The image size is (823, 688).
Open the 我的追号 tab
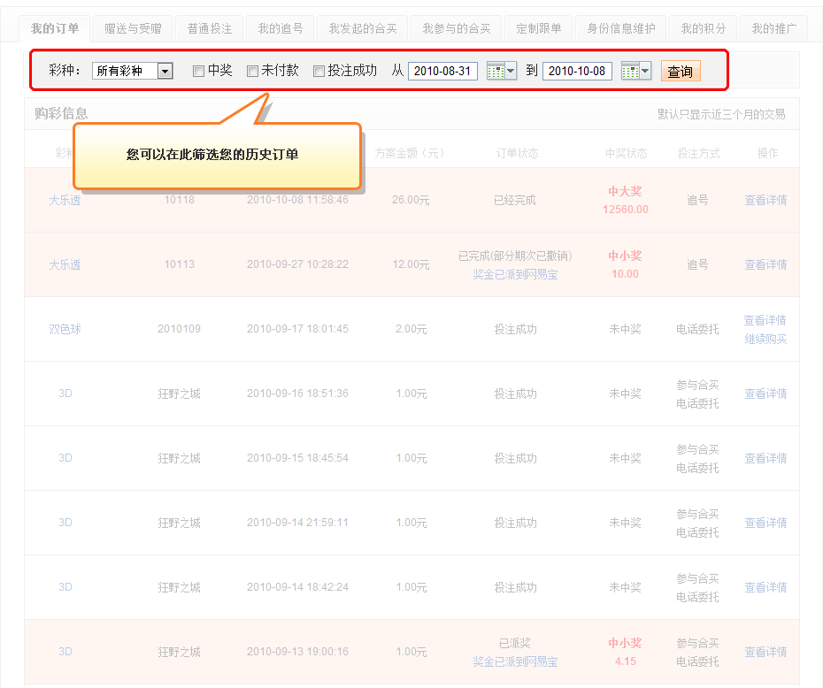[281, 29]
